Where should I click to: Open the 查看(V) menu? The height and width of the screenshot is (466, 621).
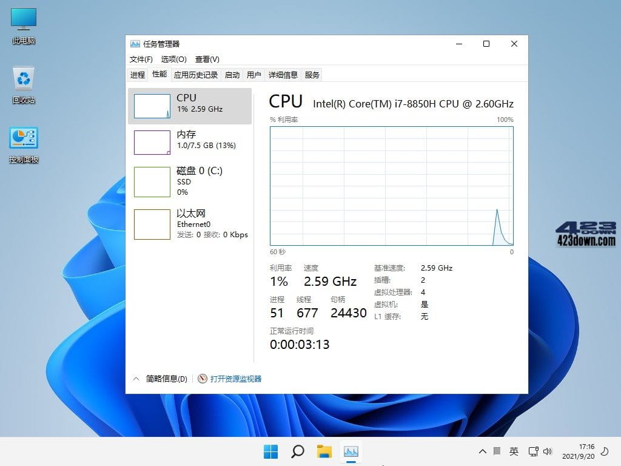(207, 59)
